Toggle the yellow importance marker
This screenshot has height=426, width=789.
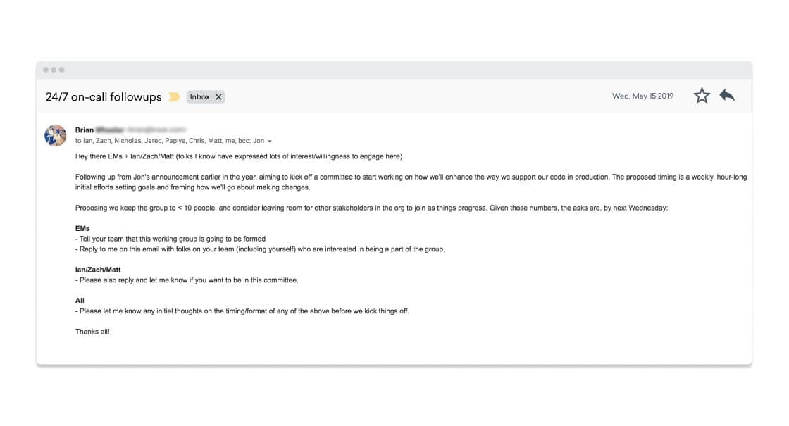174,97
